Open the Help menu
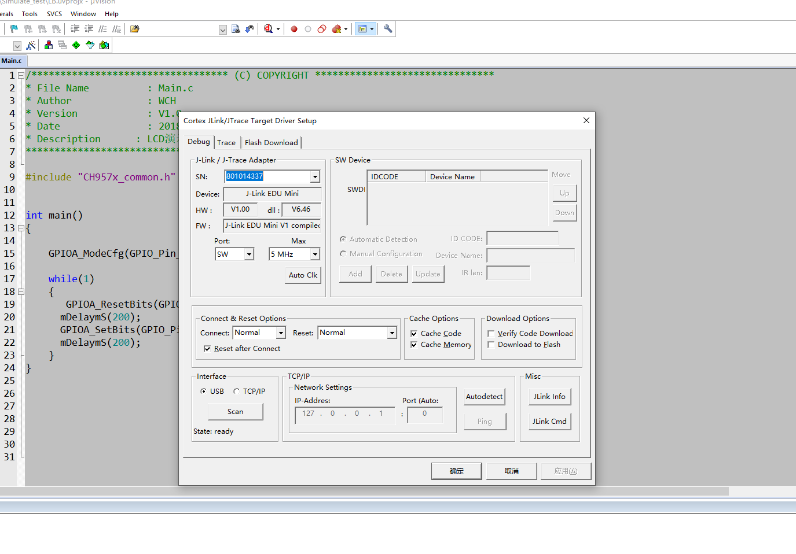Viewport: 796px width, 554px height. [x=112, y=14]
